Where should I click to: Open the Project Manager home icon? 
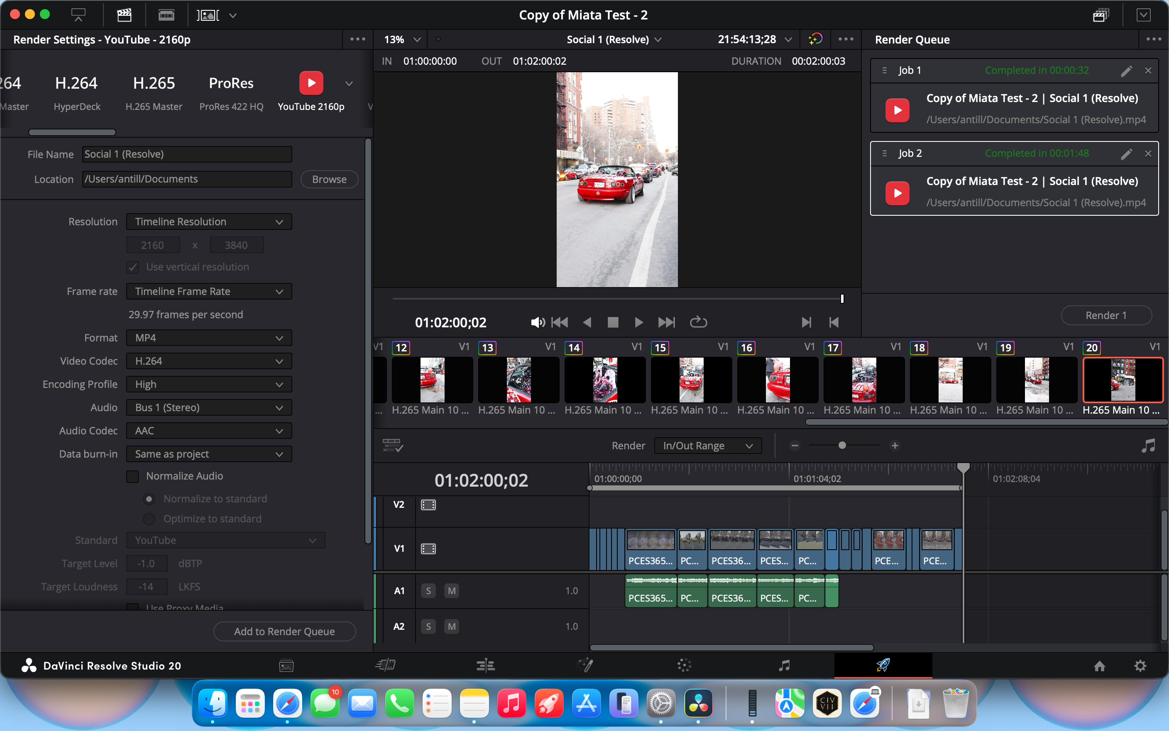(1100, 666)
